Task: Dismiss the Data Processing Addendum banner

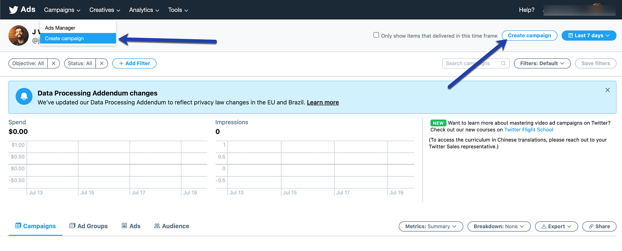Action: click(607, 90)
